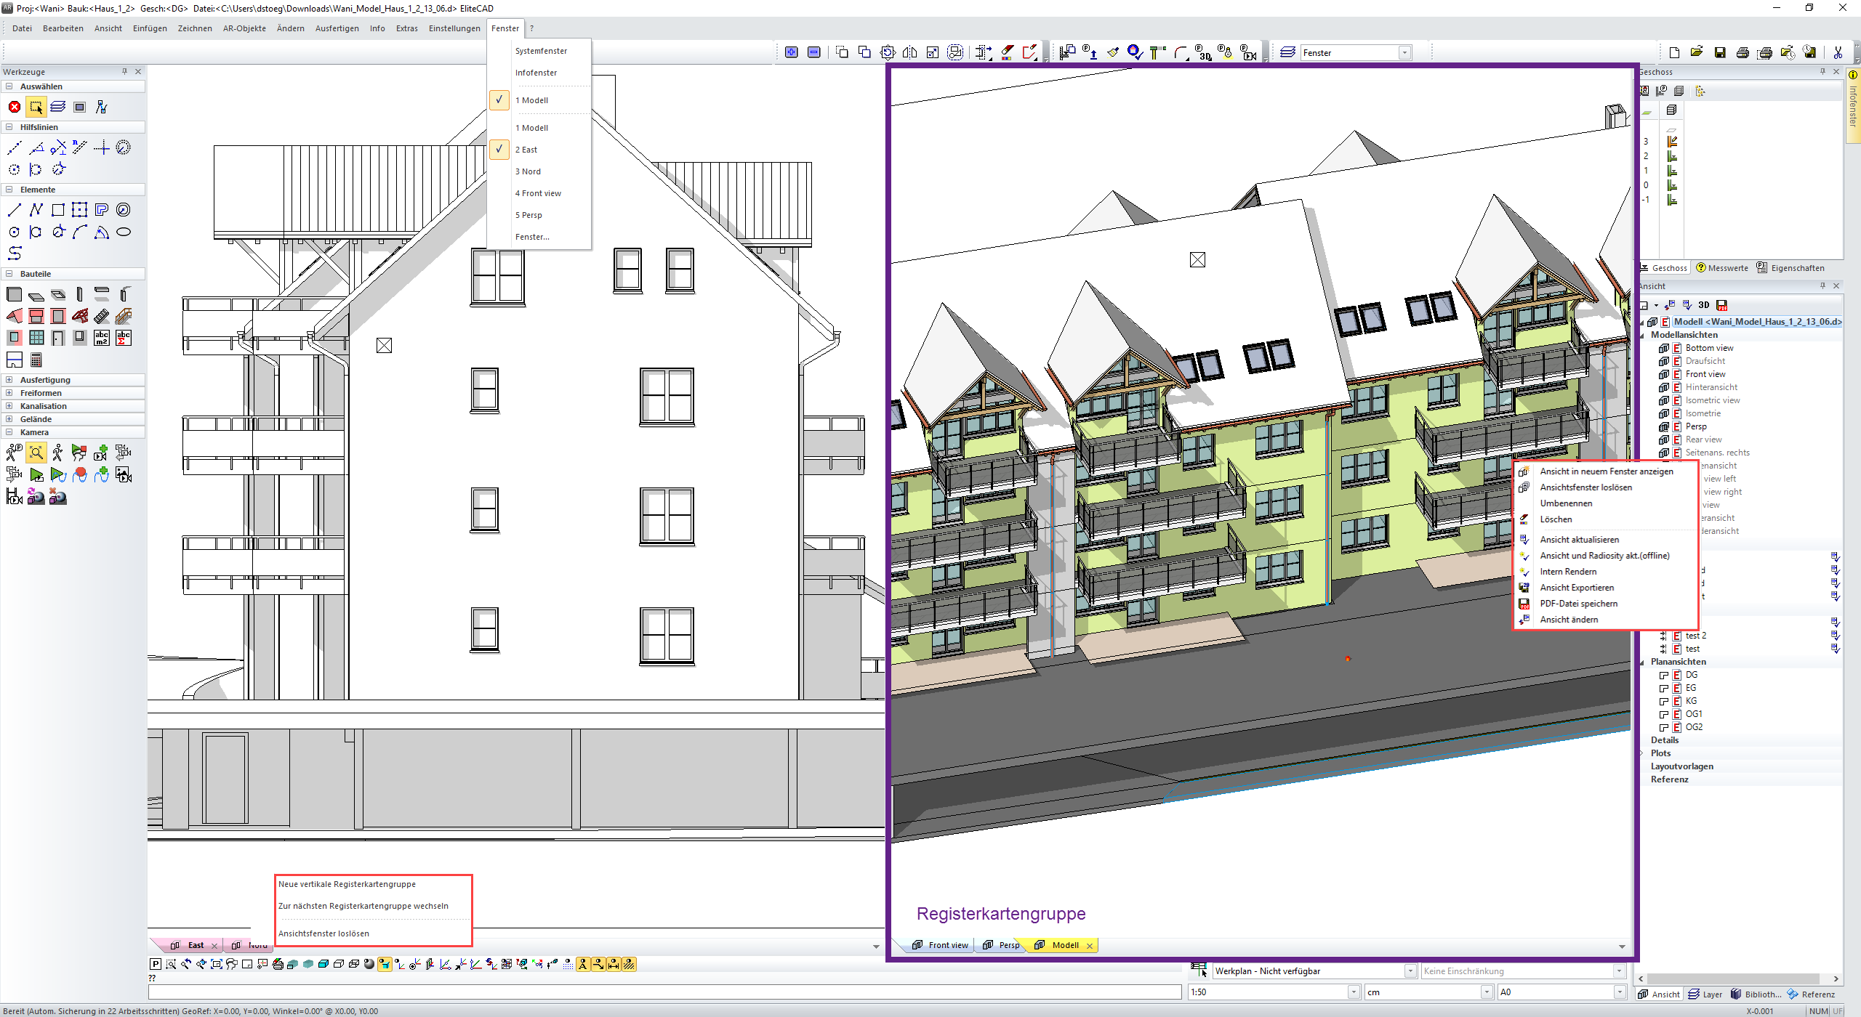
Task: Choose Ansicht Exportieren in context menu
Action: pyautogui.click(x=1577, y=588)
